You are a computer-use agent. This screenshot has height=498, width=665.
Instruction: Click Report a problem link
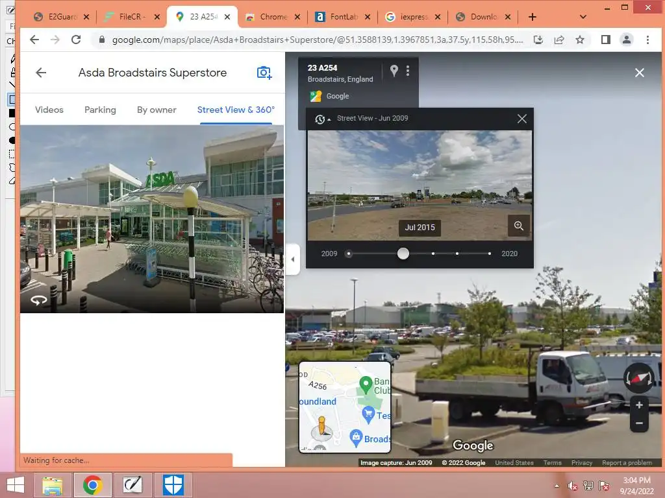click(627, 463)
